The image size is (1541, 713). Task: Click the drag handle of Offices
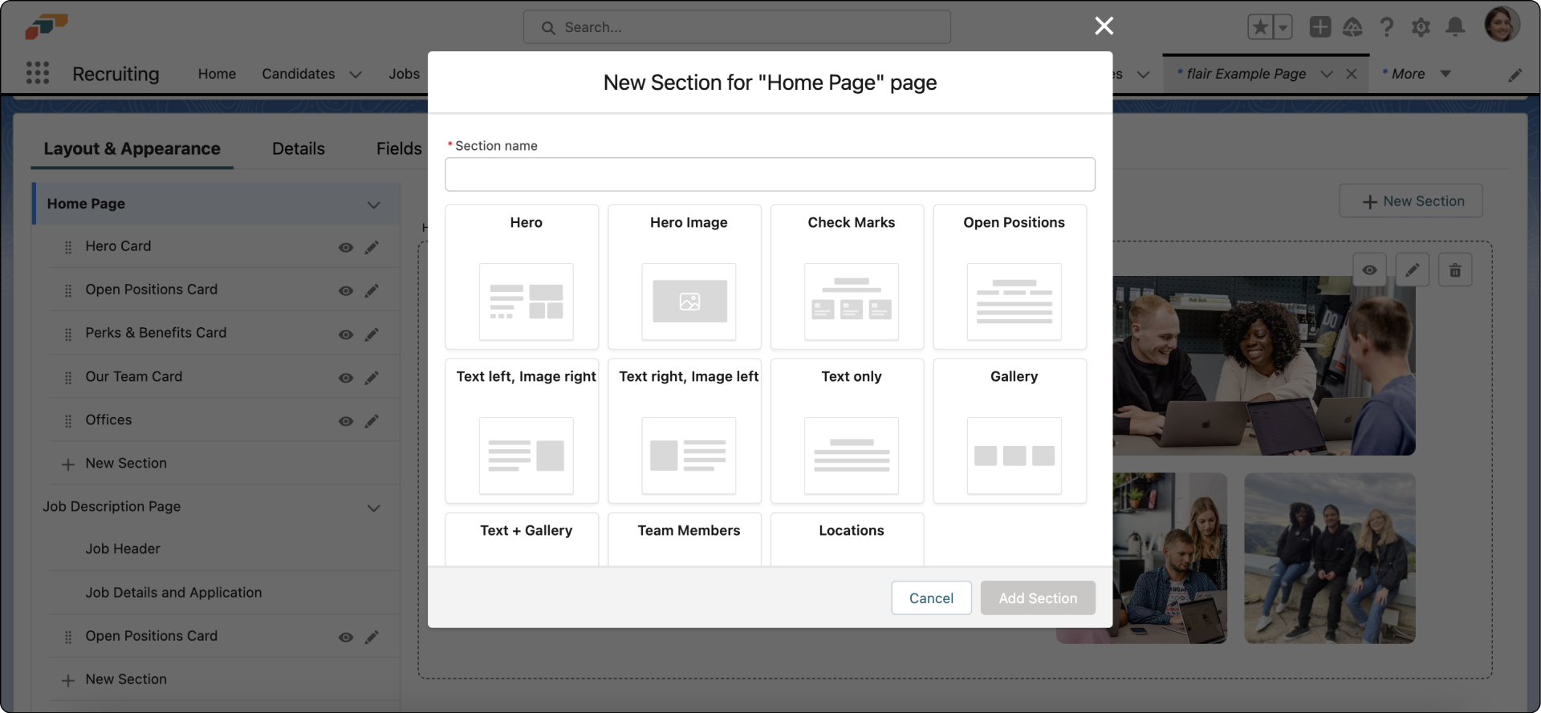(x=68, y=421)
